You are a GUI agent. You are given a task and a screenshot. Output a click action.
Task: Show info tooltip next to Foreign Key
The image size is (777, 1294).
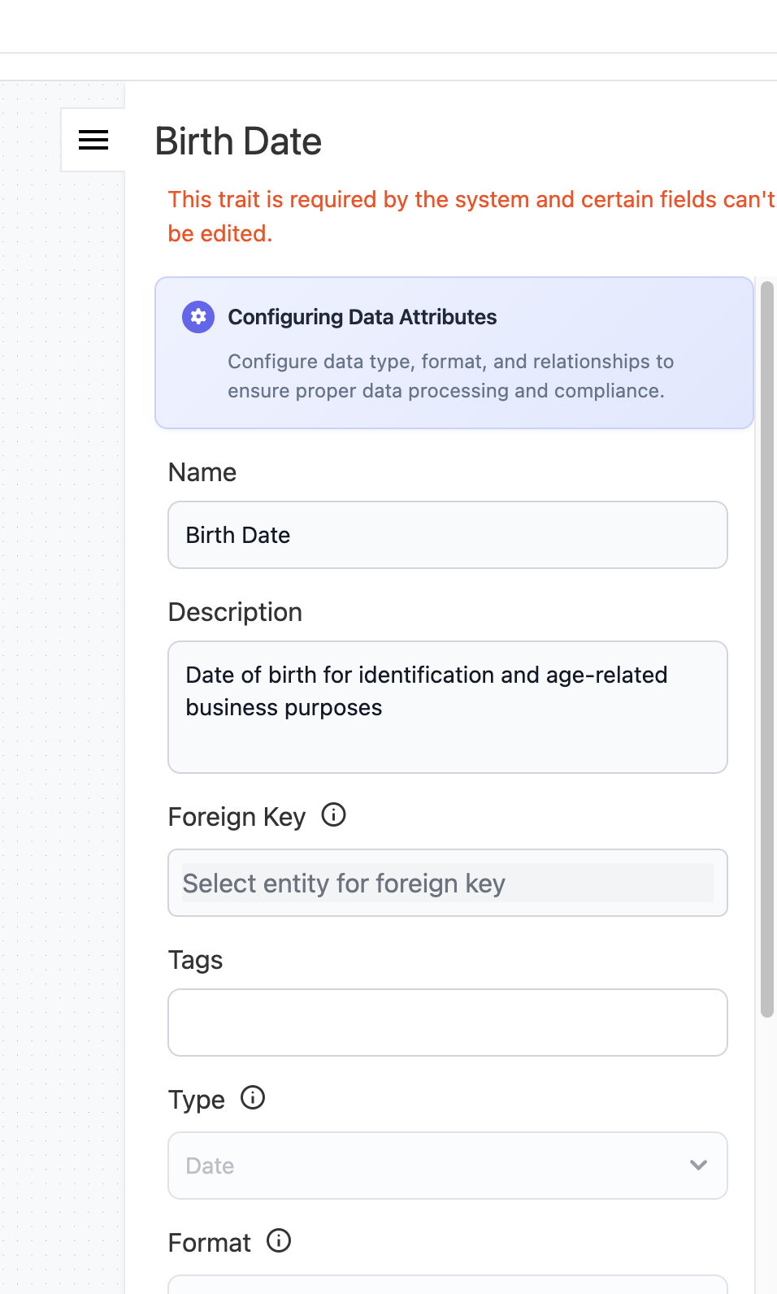click(333, 814)
